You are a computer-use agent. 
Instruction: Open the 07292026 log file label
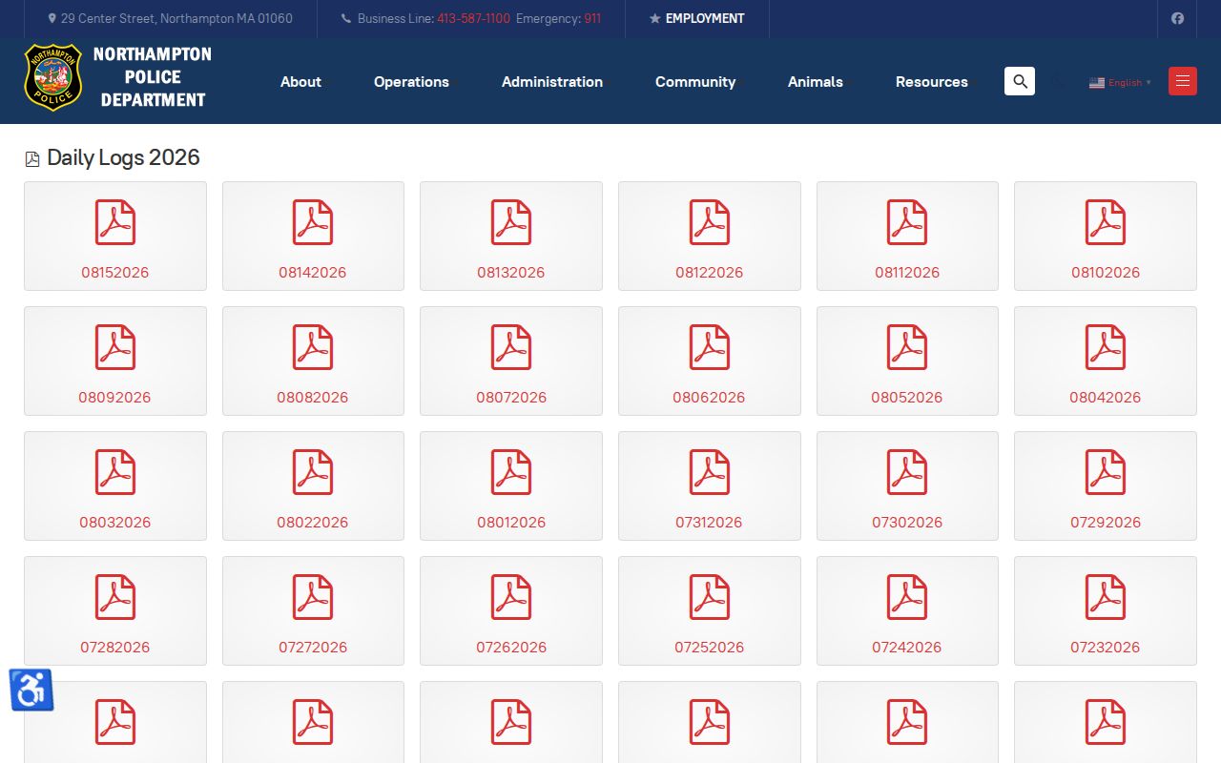click(x=1106, y=522)
